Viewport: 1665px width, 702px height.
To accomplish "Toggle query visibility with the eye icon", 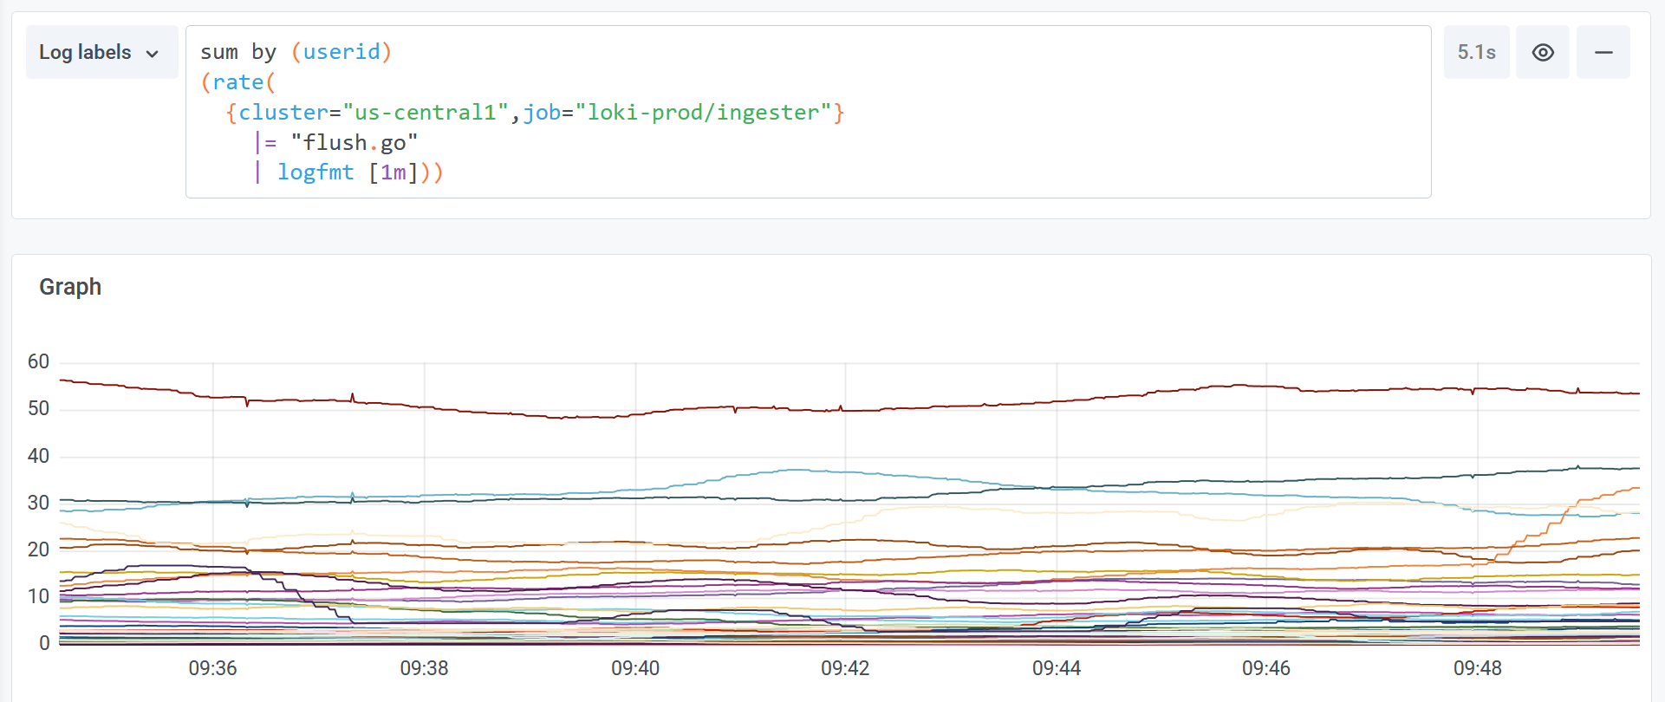I will pyautogui.click(x=1543, y=52).
